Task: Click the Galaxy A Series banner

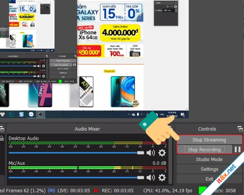Action: tap(110, 12)
